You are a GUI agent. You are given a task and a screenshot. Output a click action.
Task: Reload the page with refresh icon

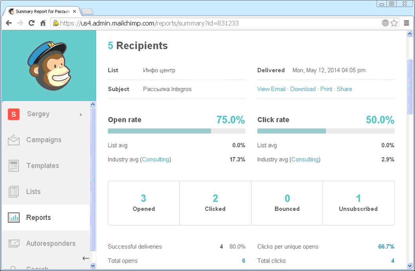coord(31,23)
